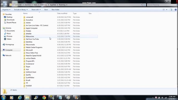Select Media Center Programs folder
Viewport: 178px width, 100px height.
(x=34, y=47)
